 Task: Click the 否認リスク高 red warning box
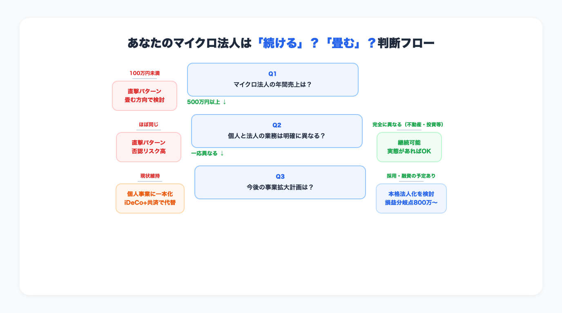[148, 147]
